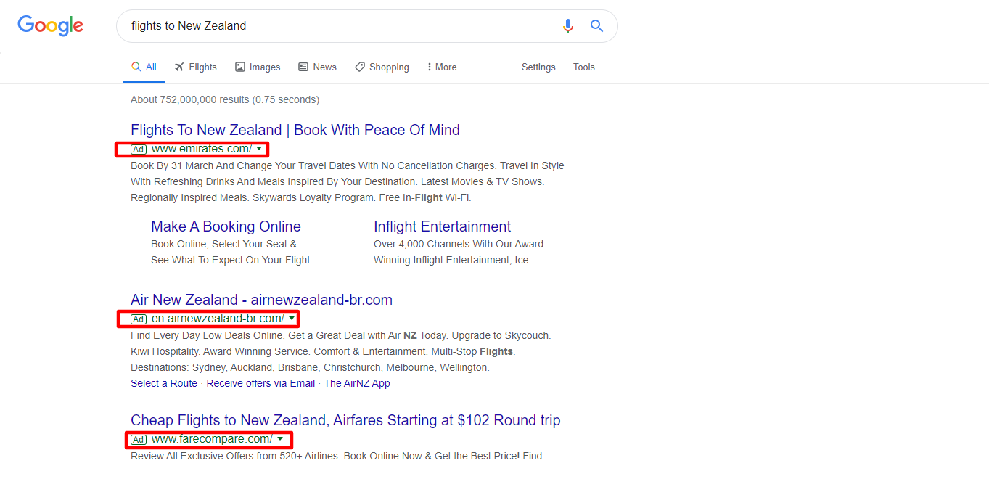This screenshot has width=989, height=479.
Task: Open the Settings menu
Action: tap(538, 66)
